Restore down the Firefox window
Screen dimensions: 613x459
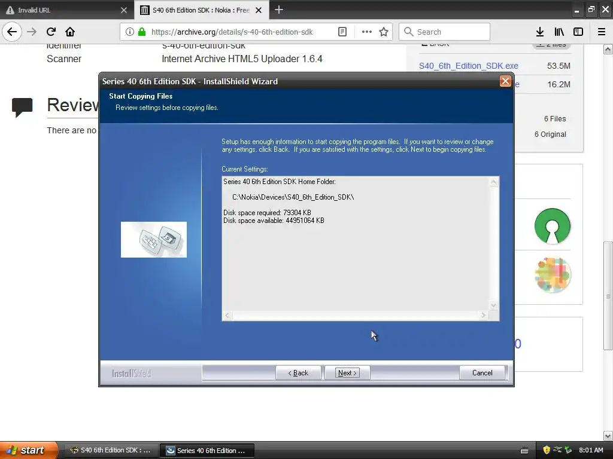click(591, 10)
